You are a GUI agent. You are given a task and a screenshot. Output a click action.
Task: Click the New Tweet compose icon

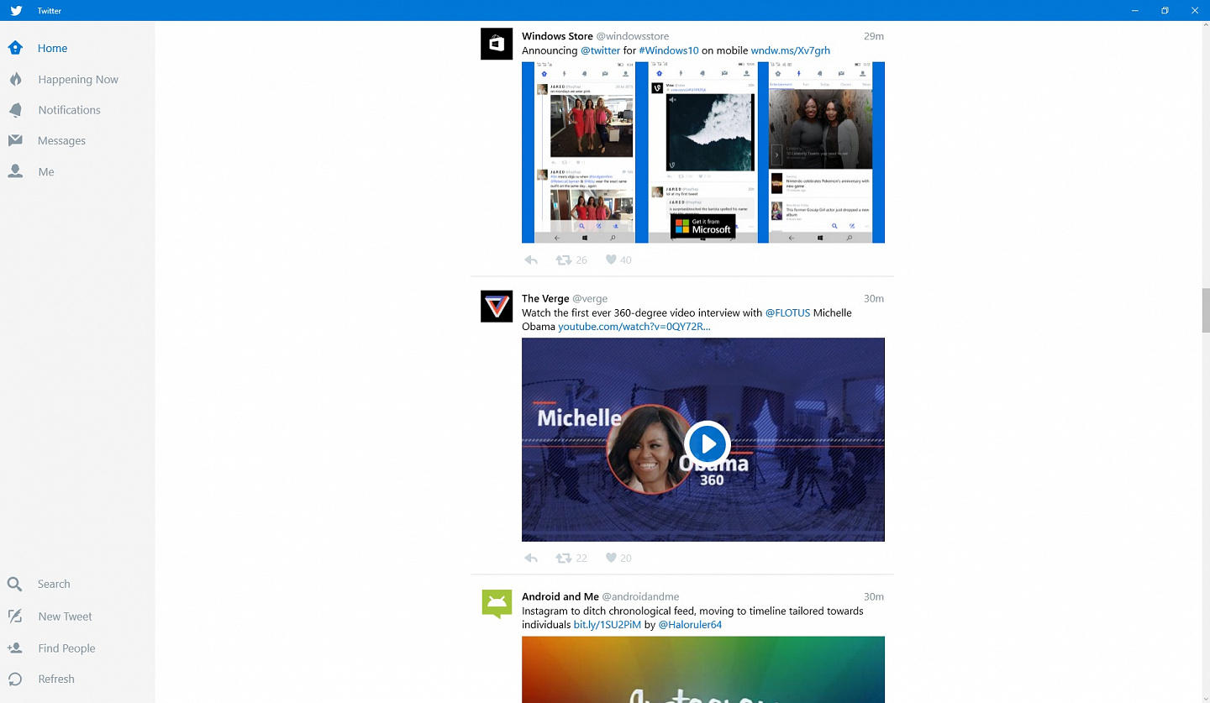(x=15, y=616)
